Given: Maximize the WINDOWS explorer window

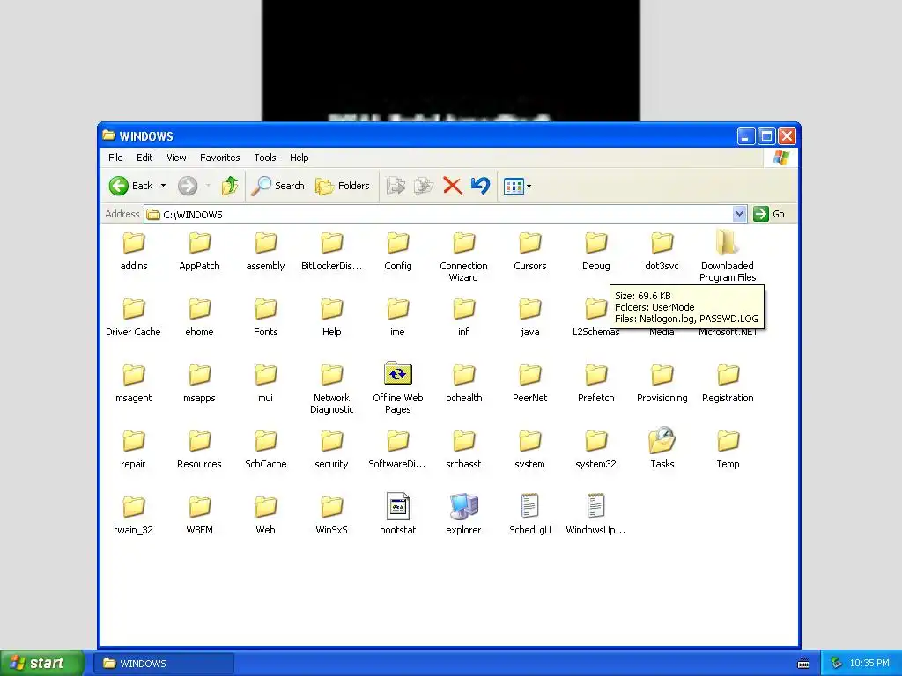Looking at the screenshot, I should [x=766, y=136].
